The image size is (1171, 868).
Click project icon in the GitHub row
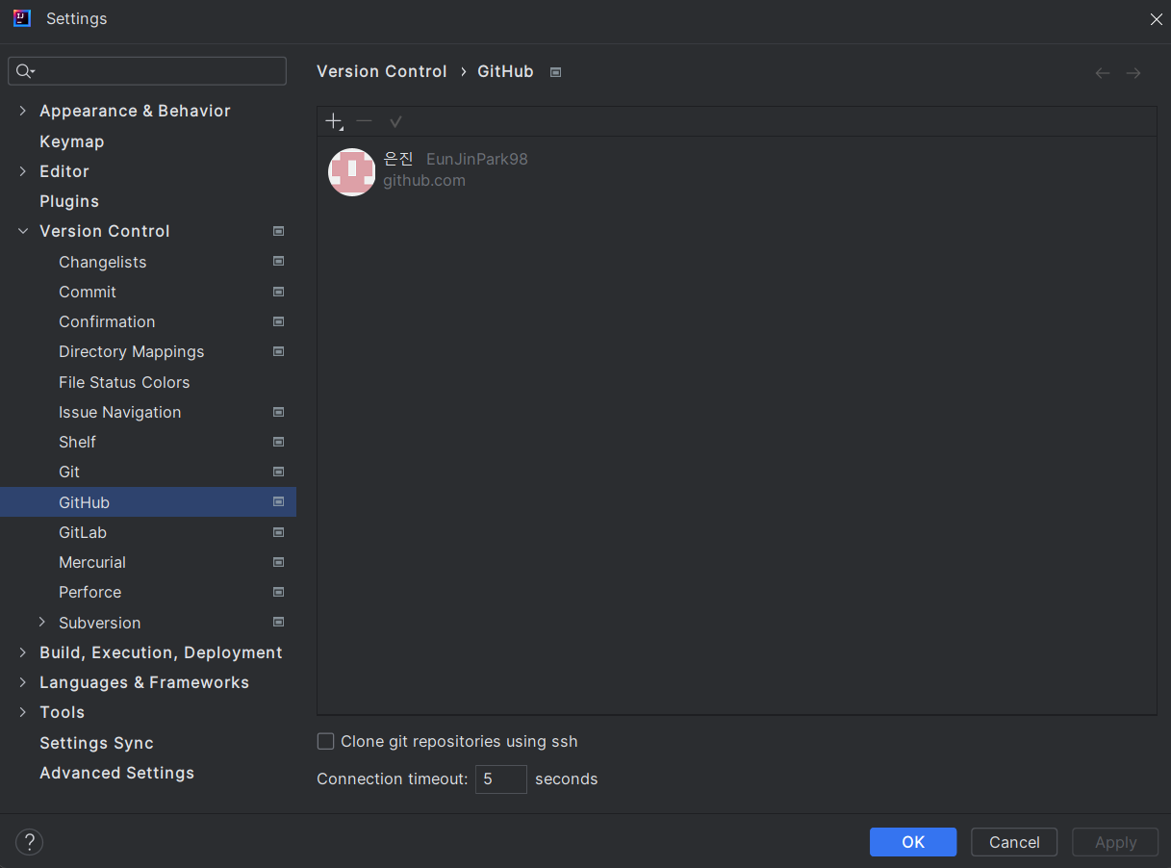[x=278, y=501]
